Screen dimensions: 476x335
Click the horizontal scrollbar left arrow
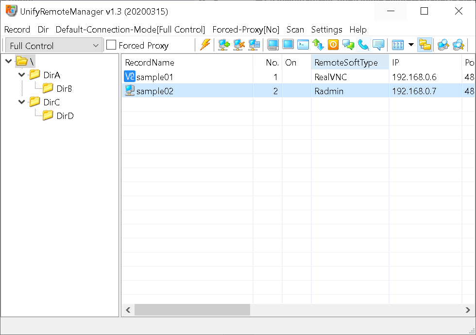click(128, 310)
